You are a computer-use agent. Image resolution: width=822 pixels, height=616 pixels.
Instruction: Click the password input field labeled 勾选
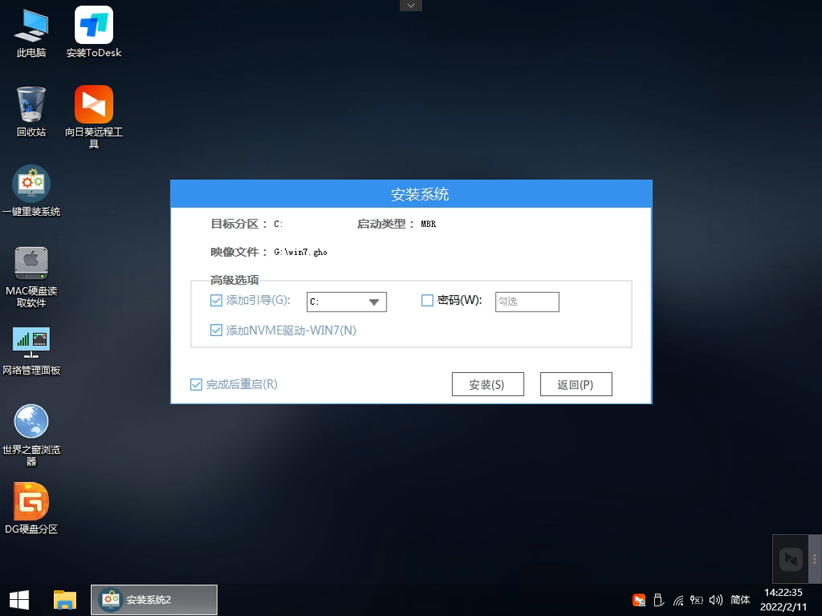click(x=527, y=302)
